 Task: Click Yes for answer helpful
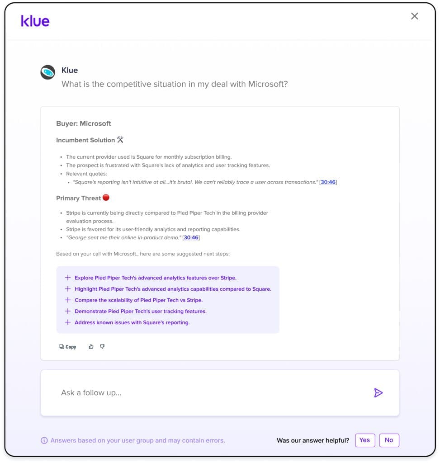364,440
